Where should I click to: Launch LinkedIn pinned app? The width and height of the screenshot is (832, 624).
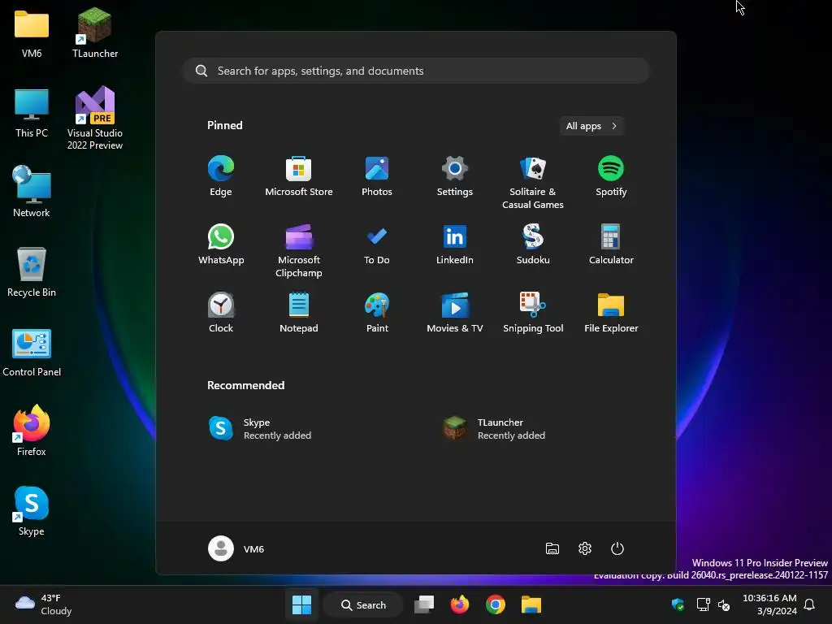pyautogui.click(x=455, y=244)
